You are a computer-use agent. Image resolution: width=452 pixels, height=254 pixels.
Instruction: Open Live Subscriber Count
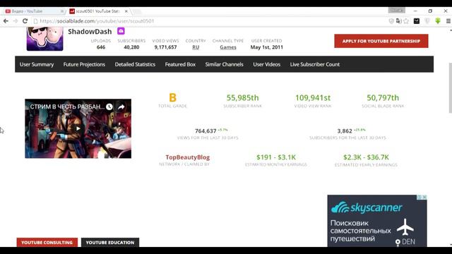pos(315,64)
